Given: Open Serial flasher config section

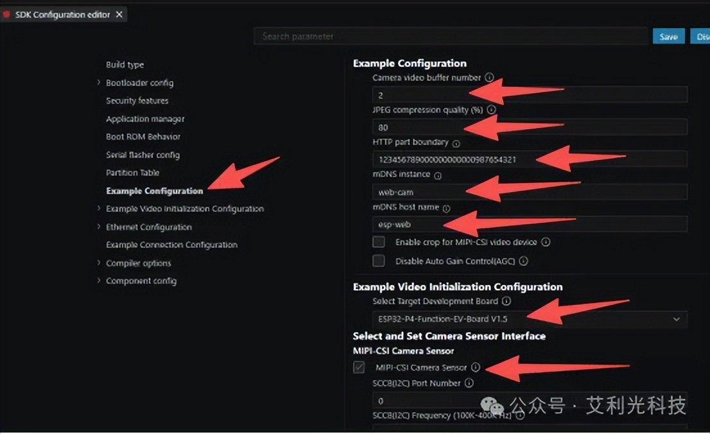Looking at the screenshot, I should (x=143, y=155).
